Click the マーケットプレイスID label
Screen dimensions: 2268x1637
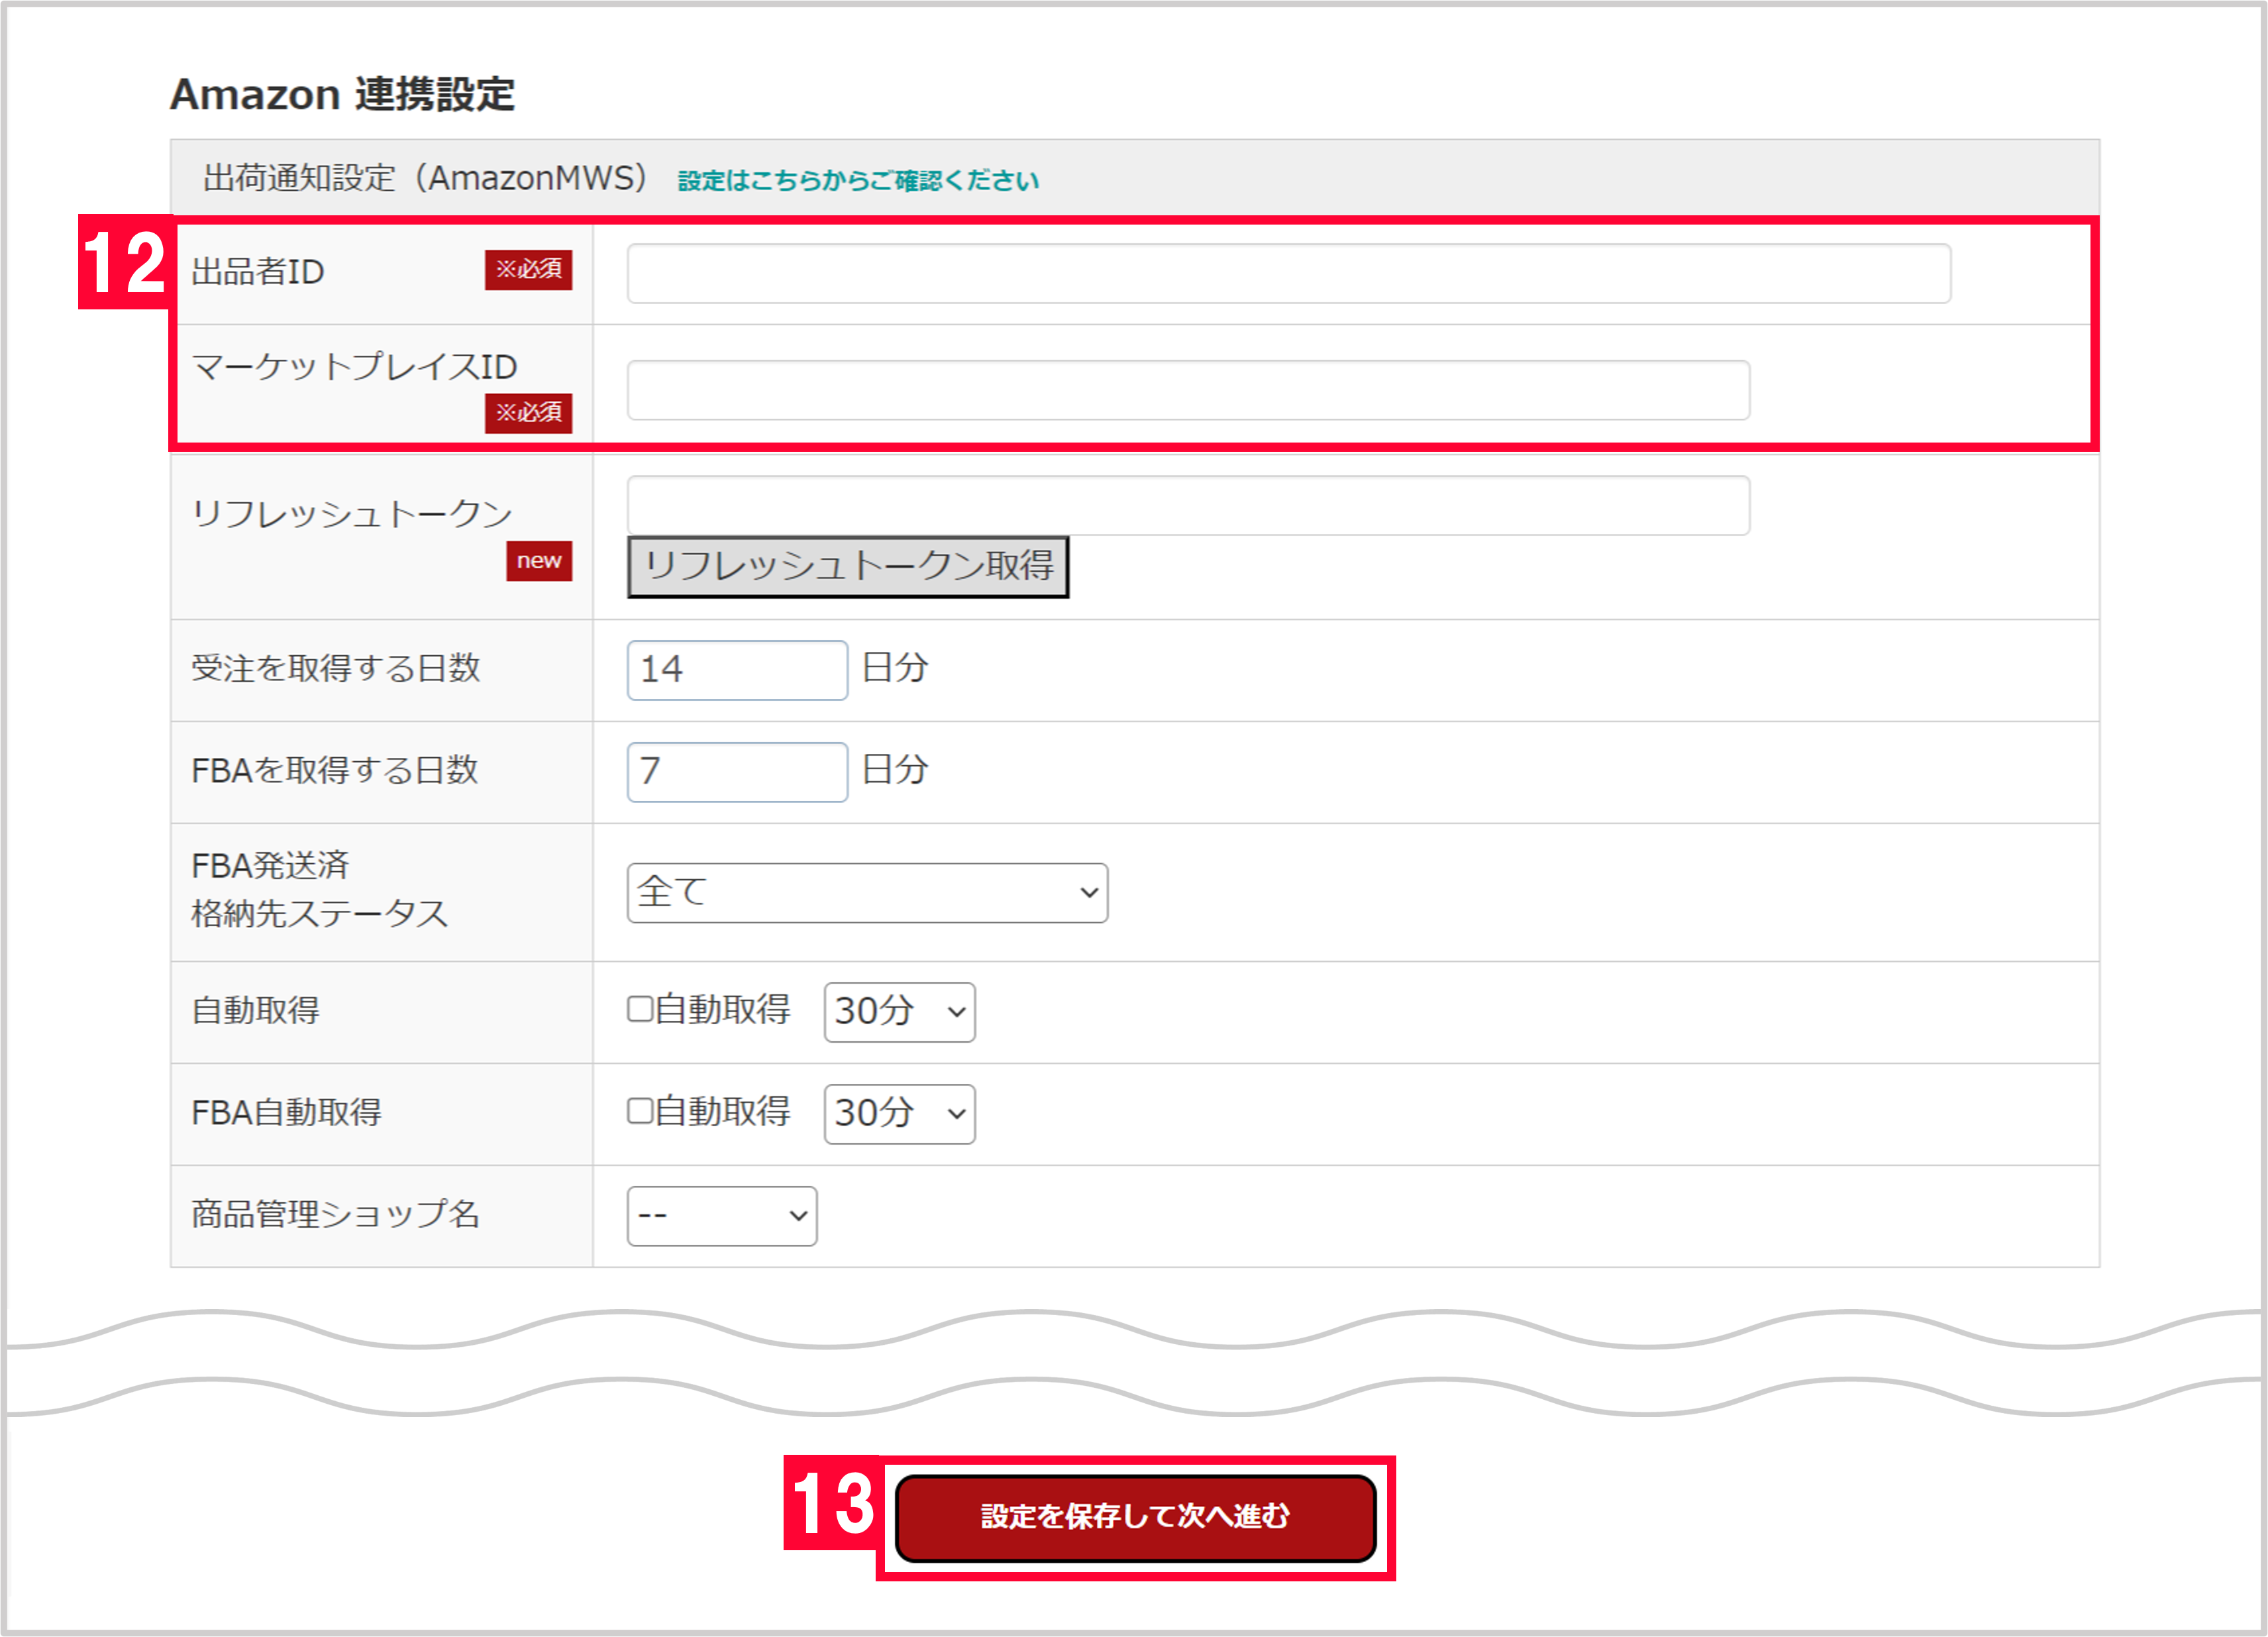click(x=354, y=367)
